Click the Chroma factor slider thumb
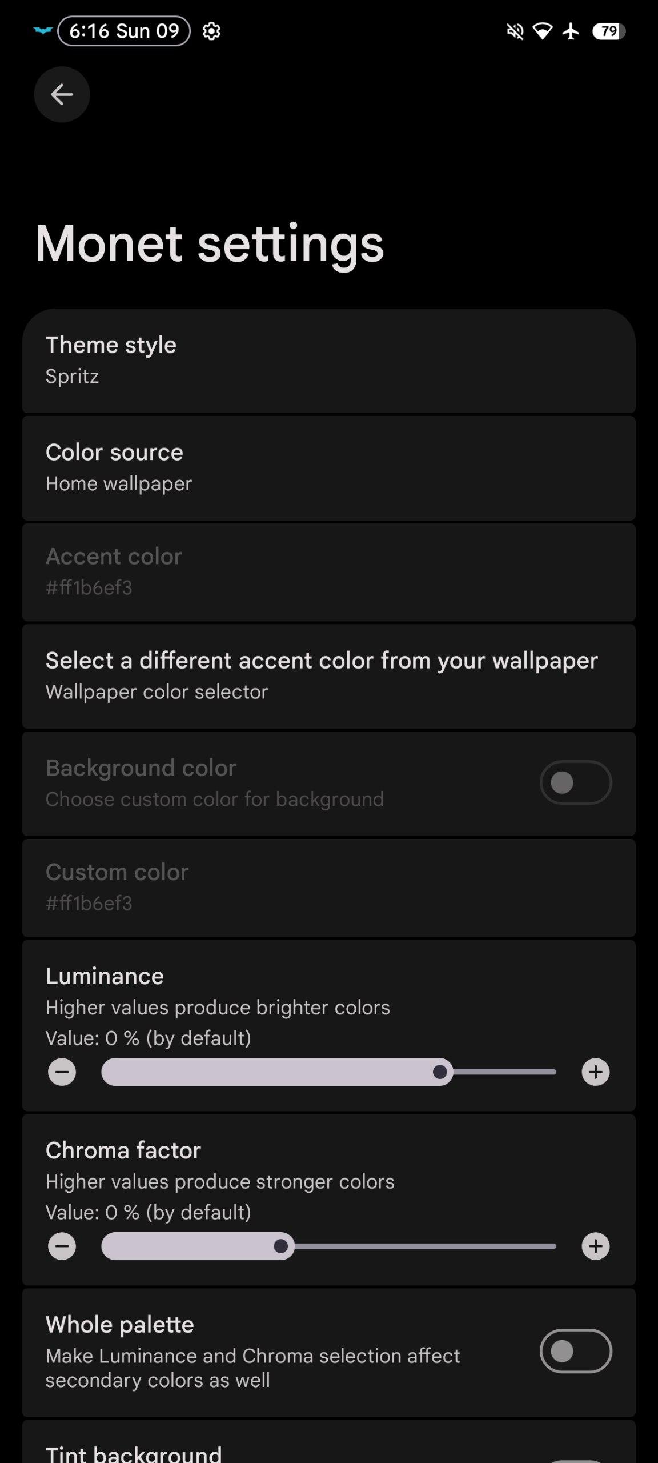 tap(281, 1246)
